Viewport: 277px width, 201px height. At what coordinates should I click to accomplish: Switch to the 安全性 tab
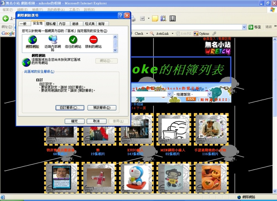pyautogui.click(x=38, y=23)
